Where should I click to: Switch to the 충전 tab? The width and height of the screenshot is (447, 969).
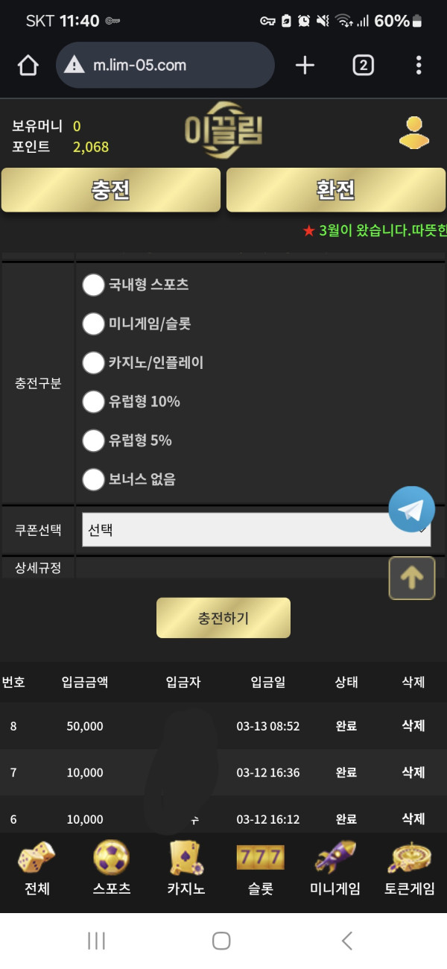pyautogui.click(x=111, y=190)
